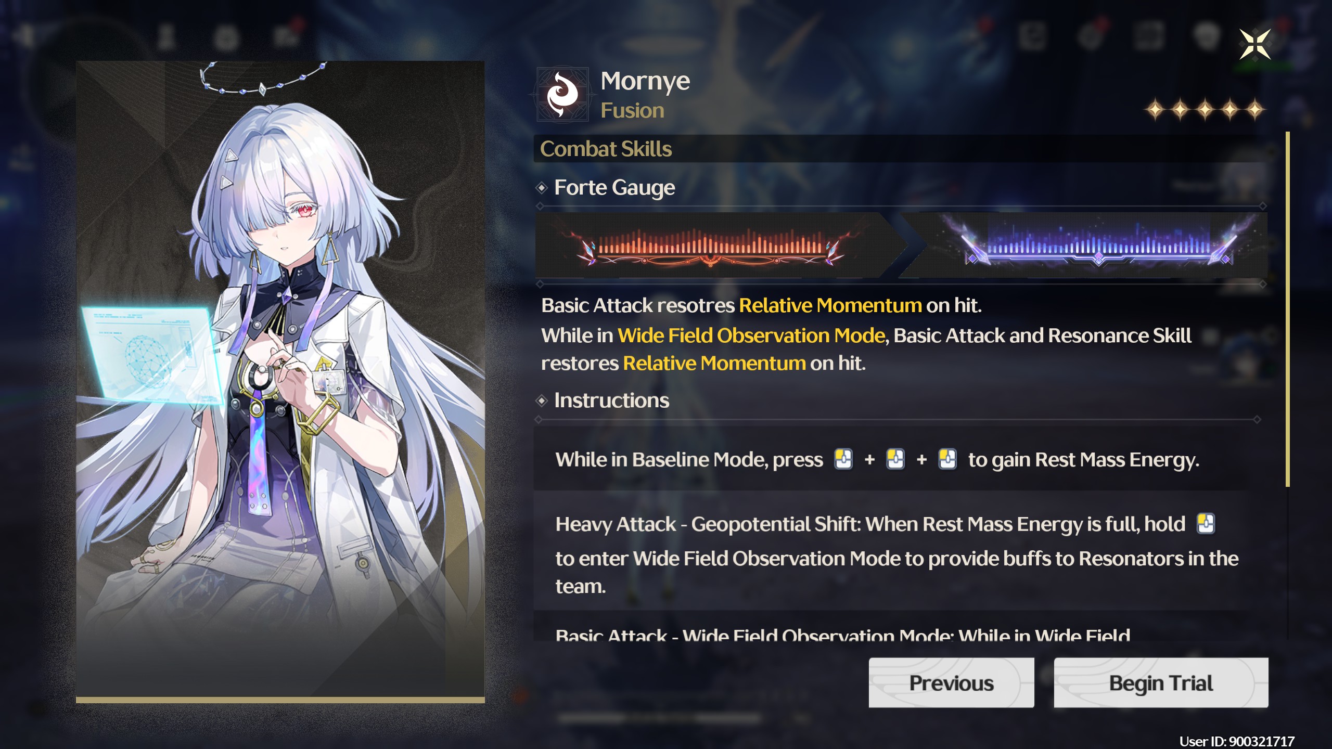
Task: Start the Begin Trial button
Action: pyautogui.click(x=1161, y=683)
